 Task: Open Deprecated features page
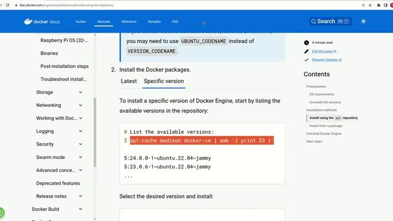point(58,184)
